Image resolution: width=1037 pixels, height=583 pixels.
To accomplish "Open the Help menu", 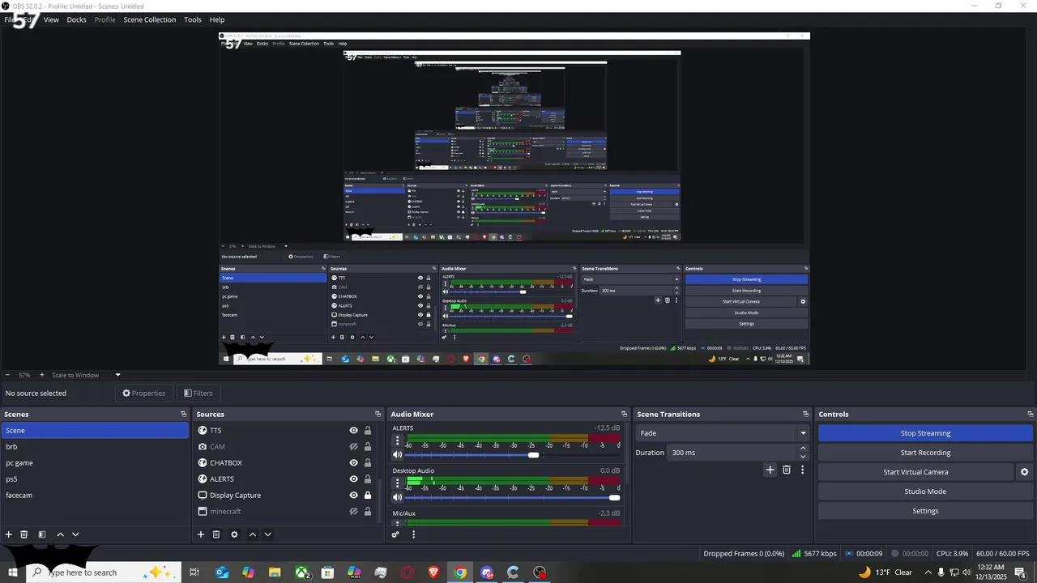I will tap(217, 19).
